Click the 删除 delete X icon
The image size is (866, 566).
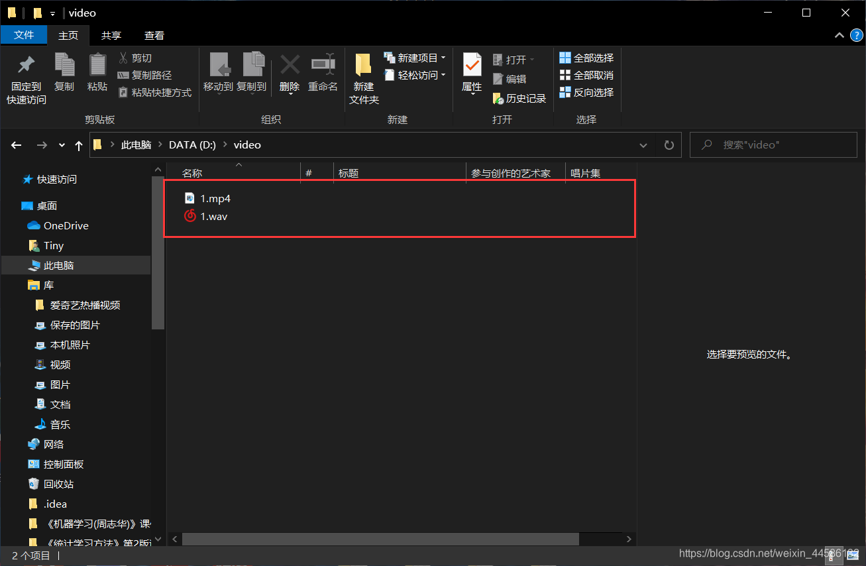point(290,65)
